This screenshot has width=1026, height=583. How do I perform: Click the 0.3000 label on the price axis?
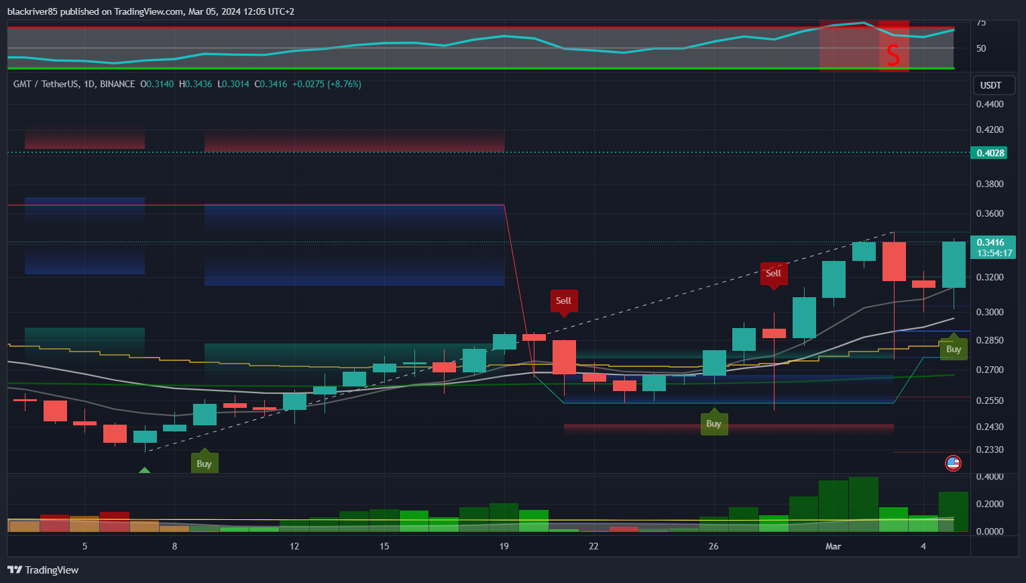(x=990, y=312)
